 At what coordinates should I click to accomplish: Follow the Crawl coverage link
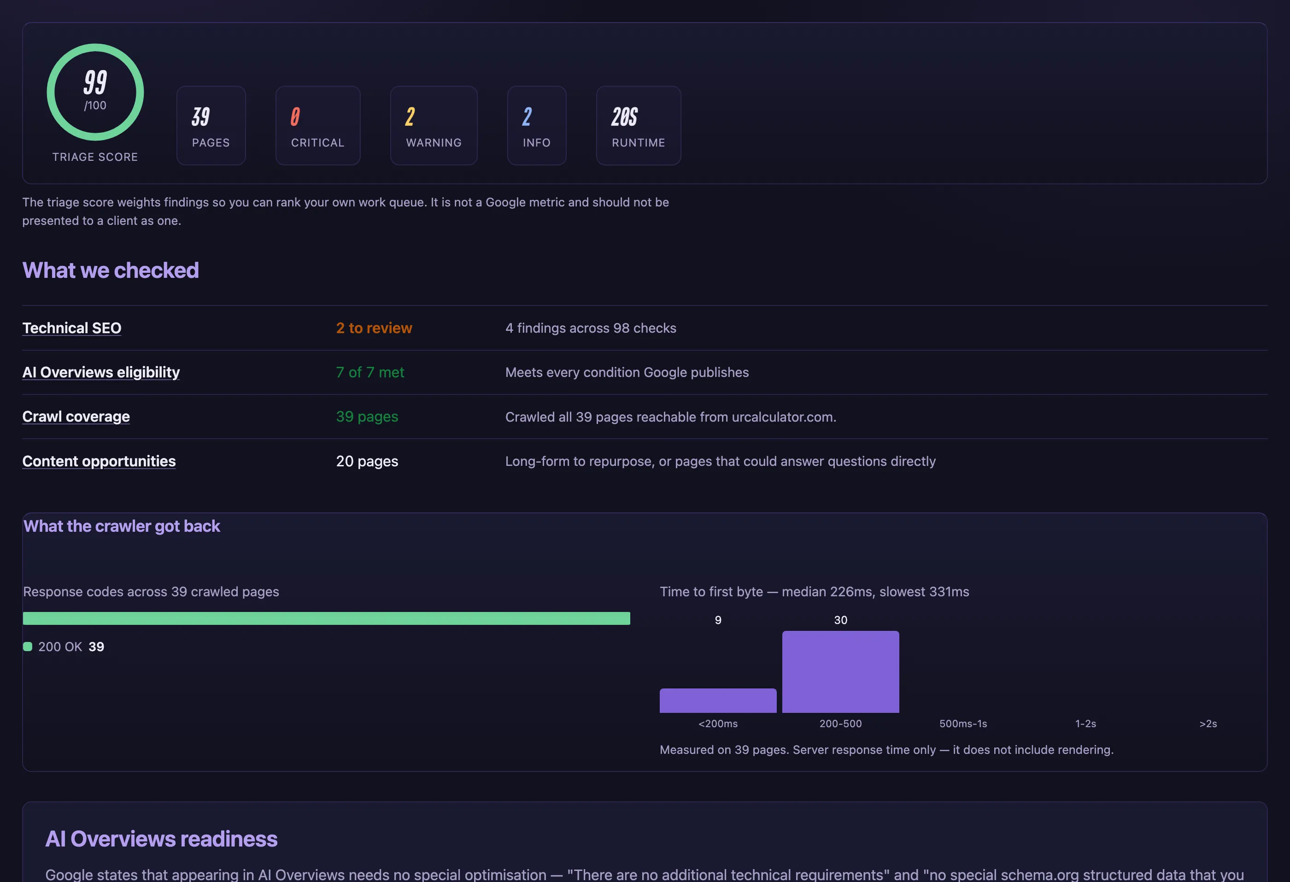76,417
